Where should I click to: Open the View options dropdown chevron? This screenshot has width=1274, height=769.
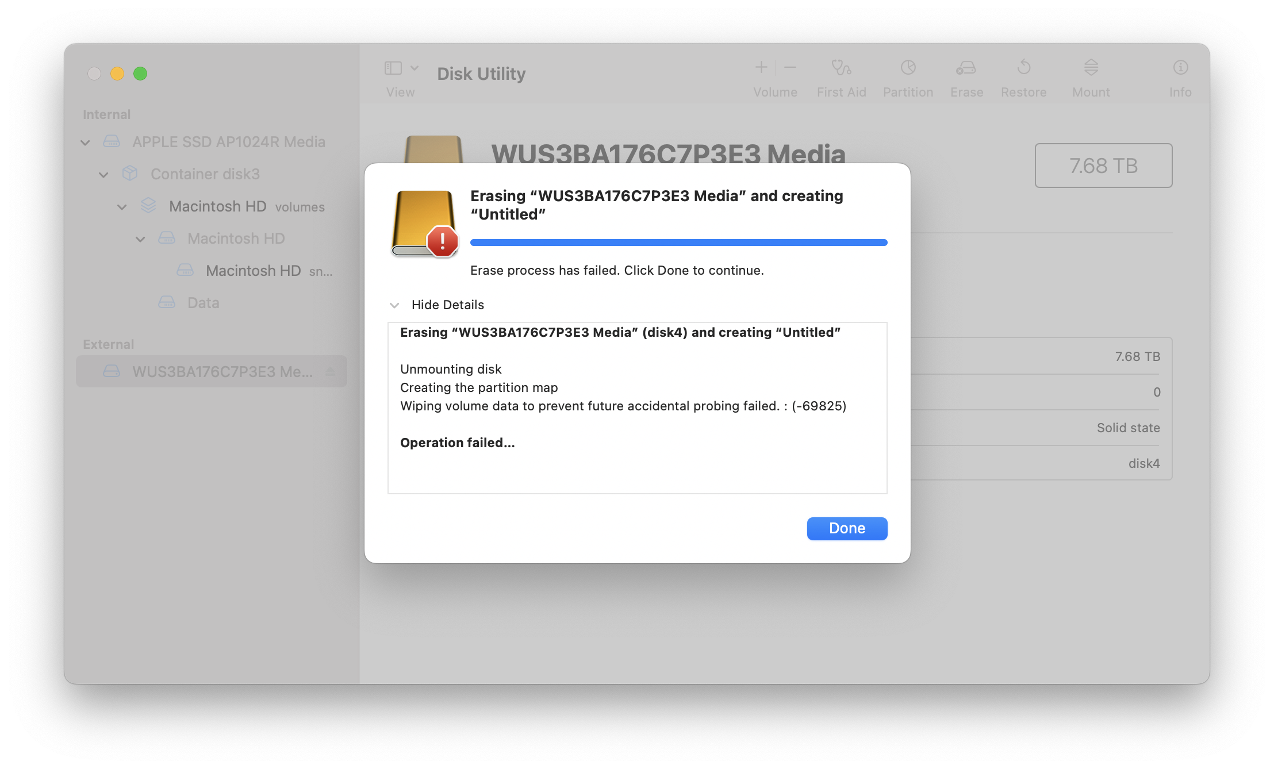pyautogui.click(x=415, y=68)
